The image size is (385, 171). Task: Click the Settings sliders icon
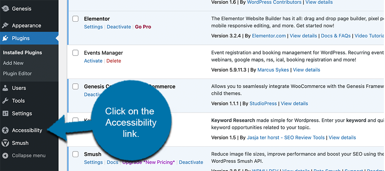5,113
